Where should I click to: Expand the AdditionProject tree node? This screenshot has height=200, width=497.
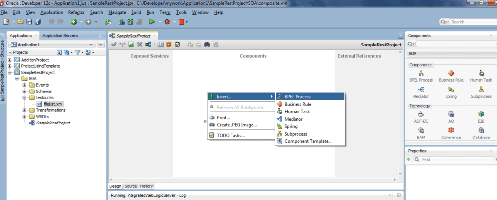coord(10,60)
